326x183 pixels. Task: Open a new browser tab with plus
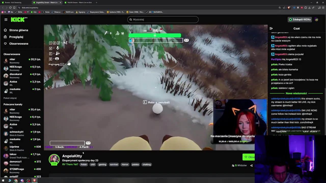[96, 3]
